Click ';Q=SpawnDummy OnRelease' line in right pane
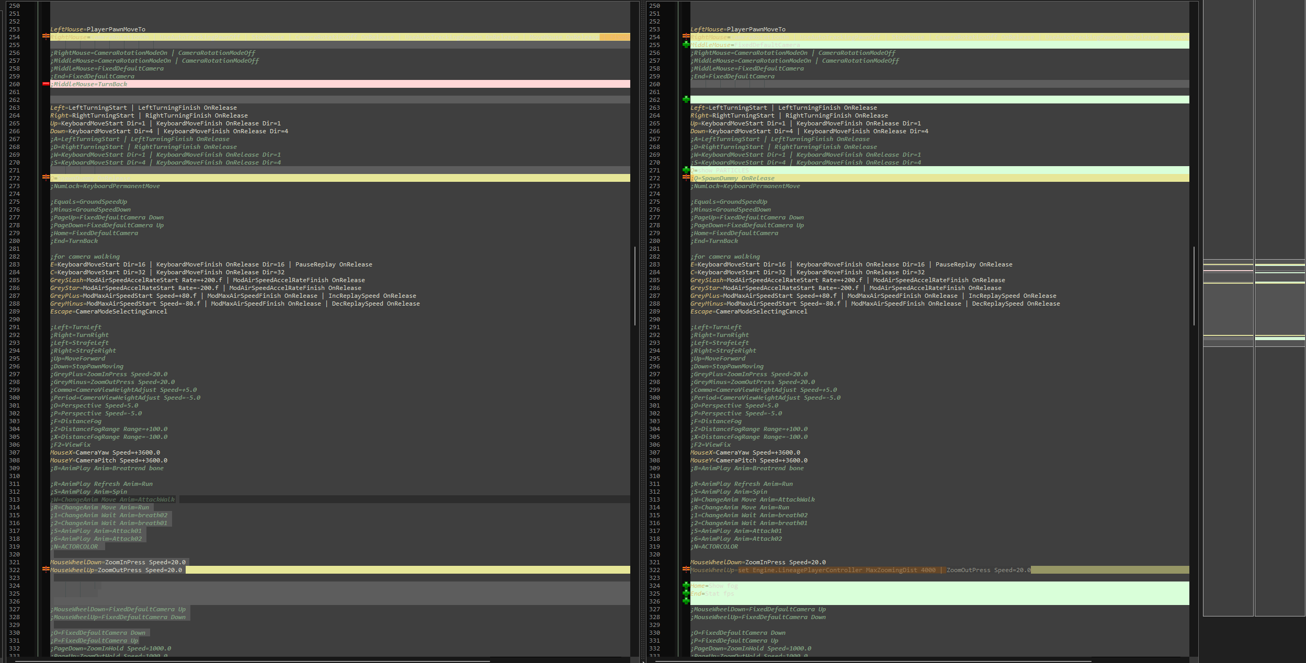This screenshot has width=1306, height=663. point(732,178)
